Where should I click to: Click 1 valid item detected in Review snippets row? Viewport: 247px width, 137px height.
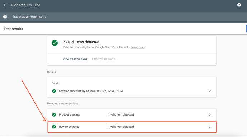(121, 127)
